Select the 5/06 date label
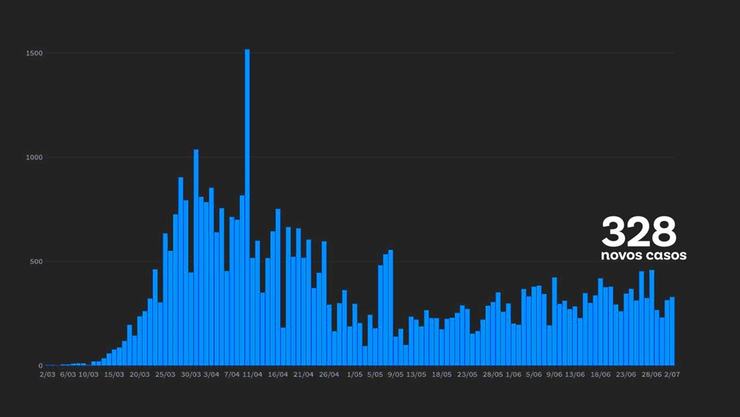 click(x=534, y=374)
